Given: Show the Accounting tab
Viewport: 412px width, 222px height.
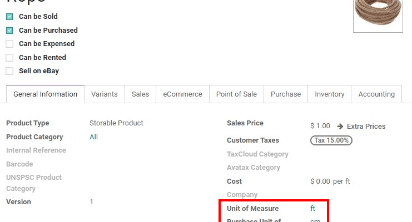Looking at the screenshot, I should tap(376, 94).
